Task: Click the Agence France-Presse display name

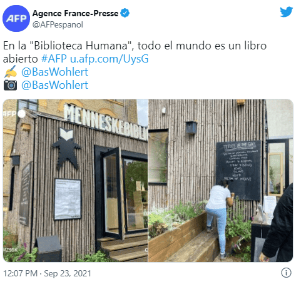Action: [75, 13]
